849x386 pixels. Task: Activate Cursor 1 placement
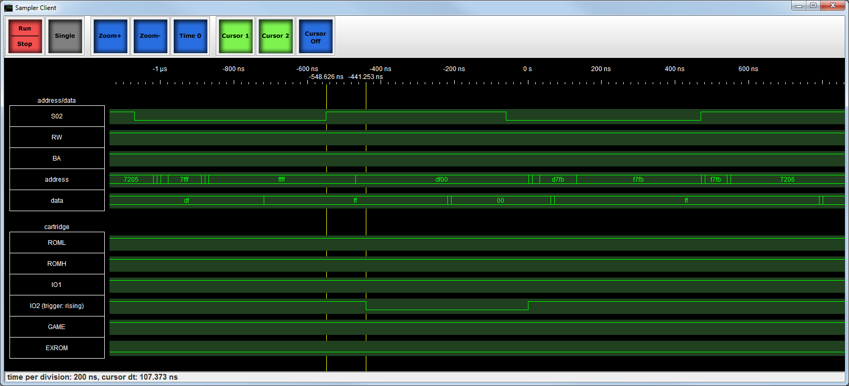coord(235,36)
